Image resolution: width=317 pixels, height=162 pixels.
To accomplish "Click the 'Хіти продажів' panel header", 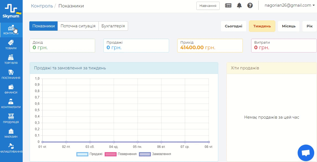I will pyautogui.click(x=272, y=68).
